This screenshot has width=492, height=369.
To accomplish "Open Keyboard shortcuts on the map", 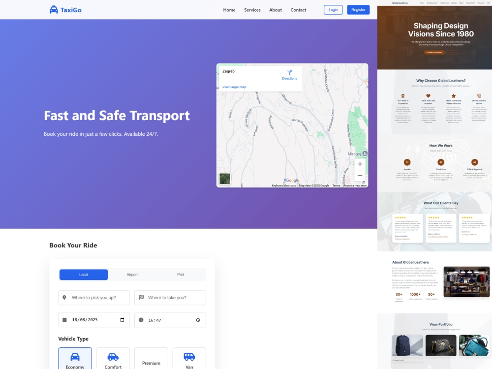I will coord(284,185).
